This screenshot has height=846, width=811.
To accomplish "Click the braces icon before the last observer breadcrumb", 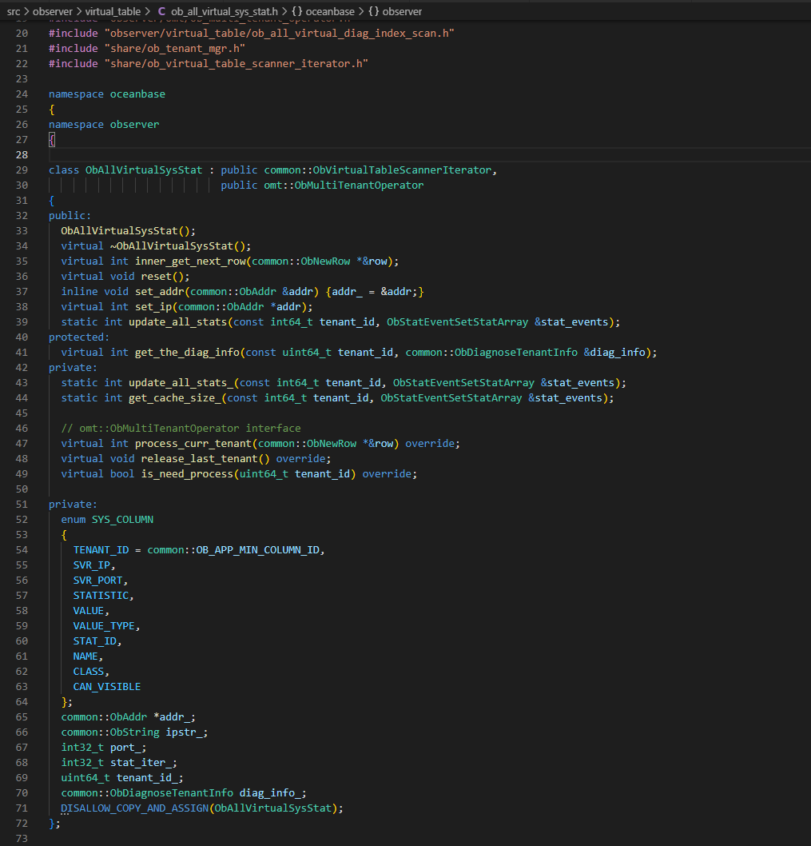I will (x=374, y=11).
